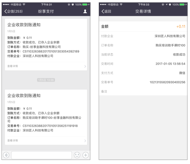
Task: Open 查看详情 for transaction CS110326388201701051356251191918
Action: point(13,141)
